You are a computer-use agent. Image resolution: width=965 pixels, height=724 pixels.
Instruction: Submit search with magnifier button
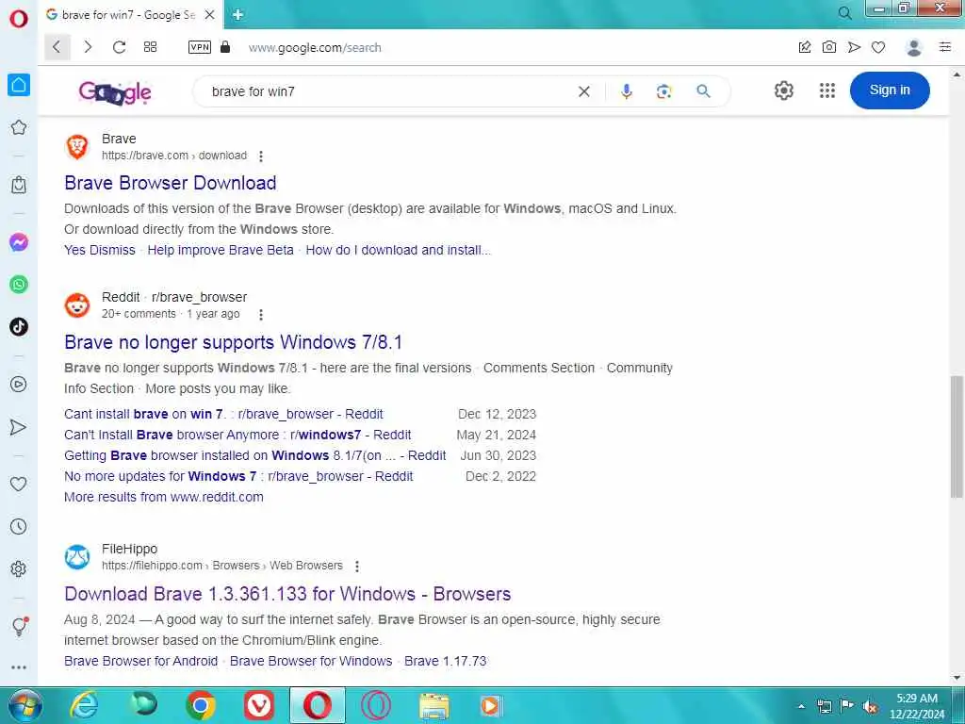coord(703,91)
